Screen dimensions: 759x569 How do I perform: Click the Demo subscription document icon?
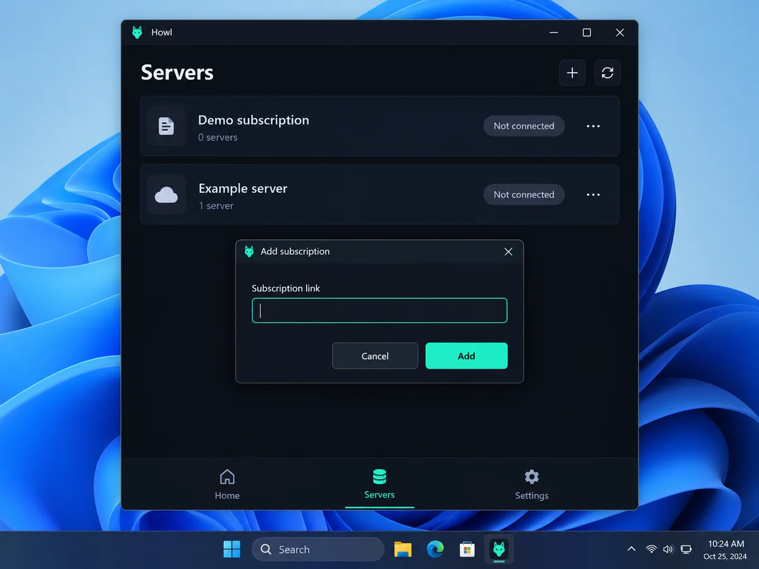click(166, 126)
